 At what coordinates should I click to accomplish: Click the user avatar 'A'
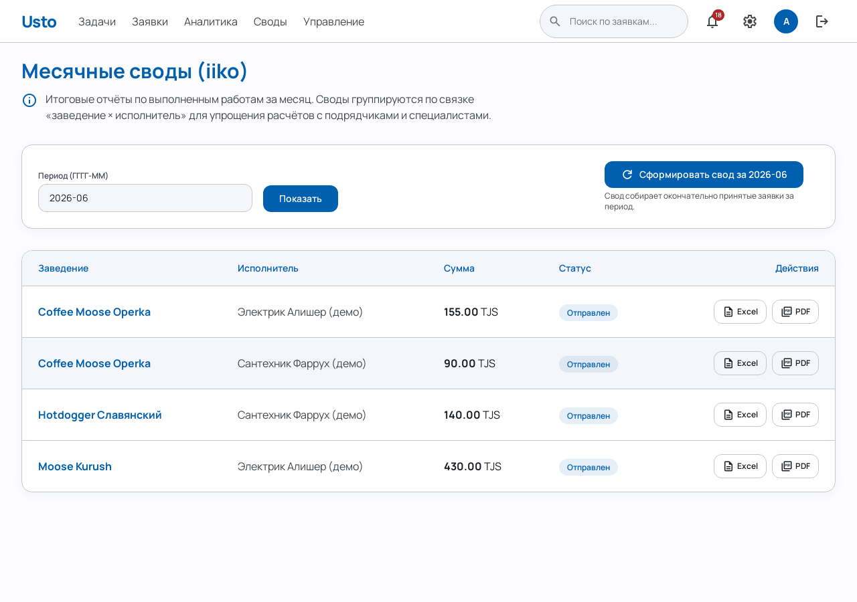pos(786,21)
